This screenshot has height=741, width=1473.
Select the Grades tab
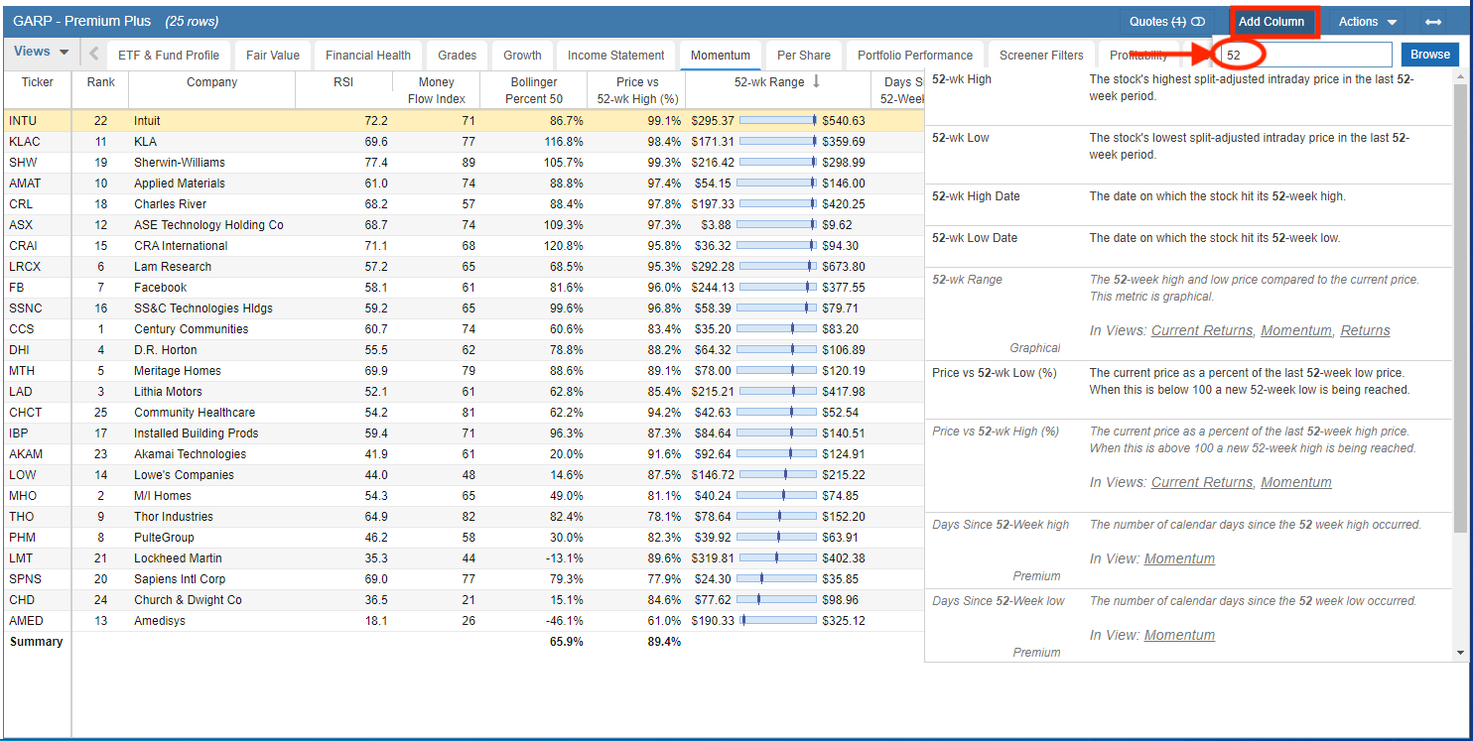458,56
